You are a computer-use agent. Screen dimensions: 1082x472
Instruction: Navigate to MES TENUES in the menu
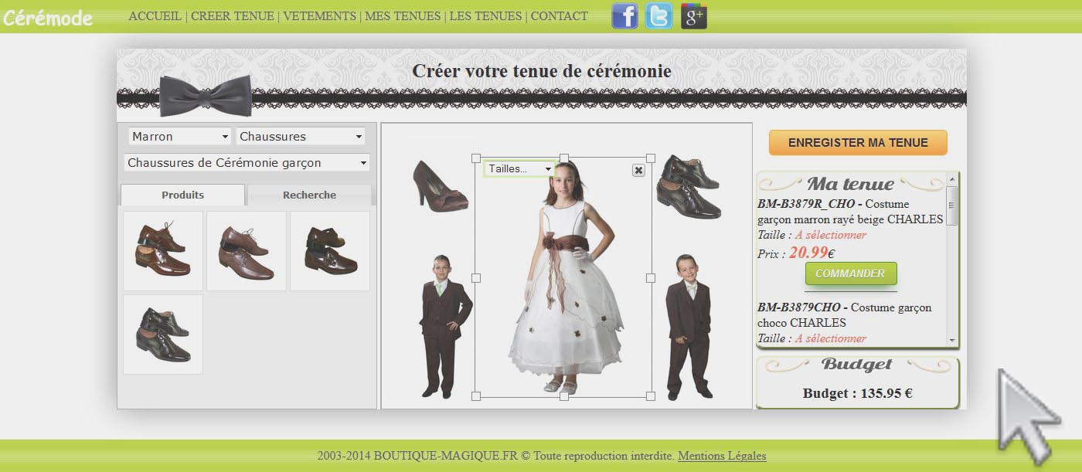pyautogui.click(x=402, y=15)
